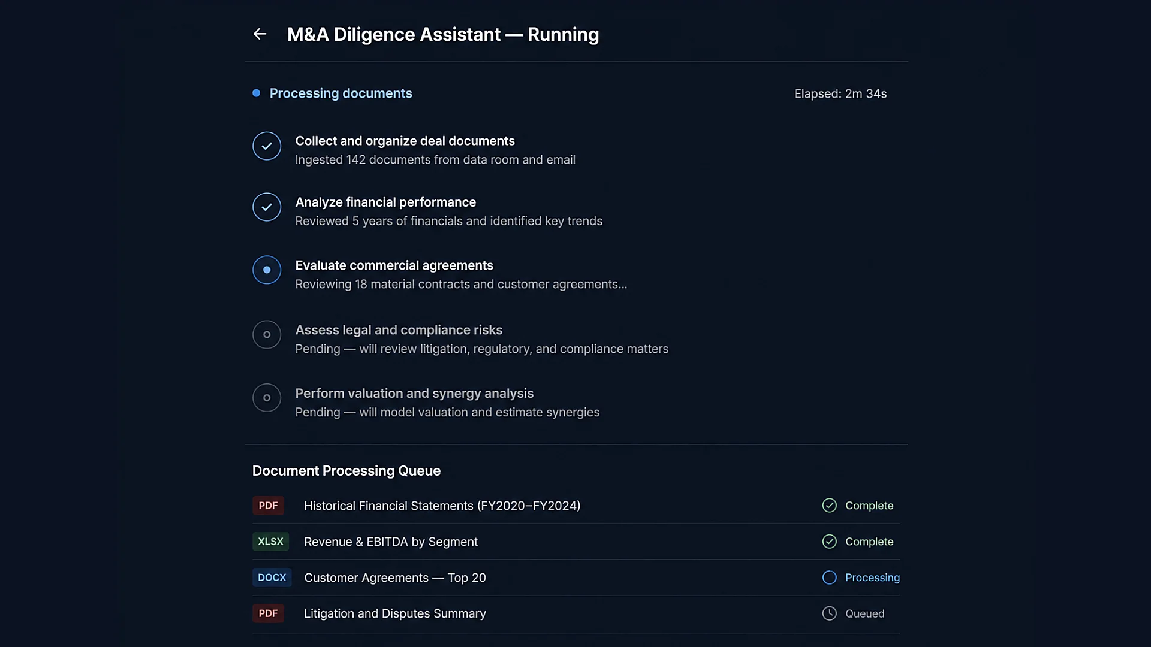The image size is (1151, 647).
Task: Click DOCX badge of Customer Agreements
Action: (x=272, y=578)
